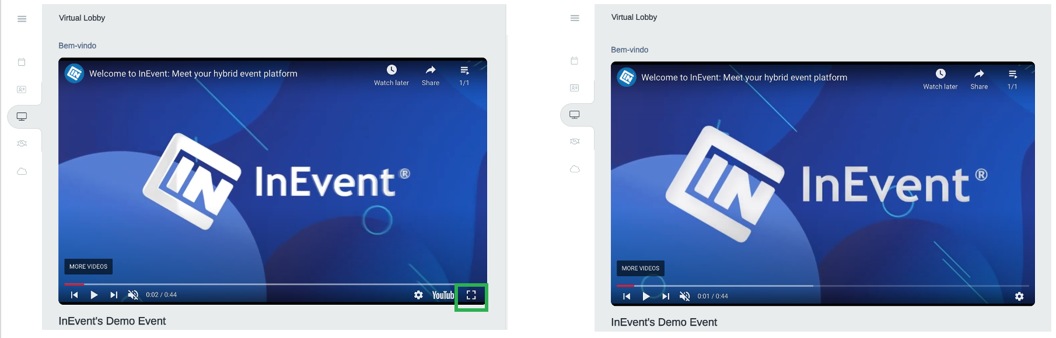Open video title link in left player

(193, 73)
